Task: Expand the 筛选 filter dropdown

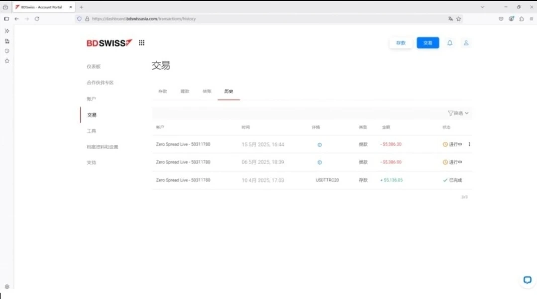Action: [458, 113]
